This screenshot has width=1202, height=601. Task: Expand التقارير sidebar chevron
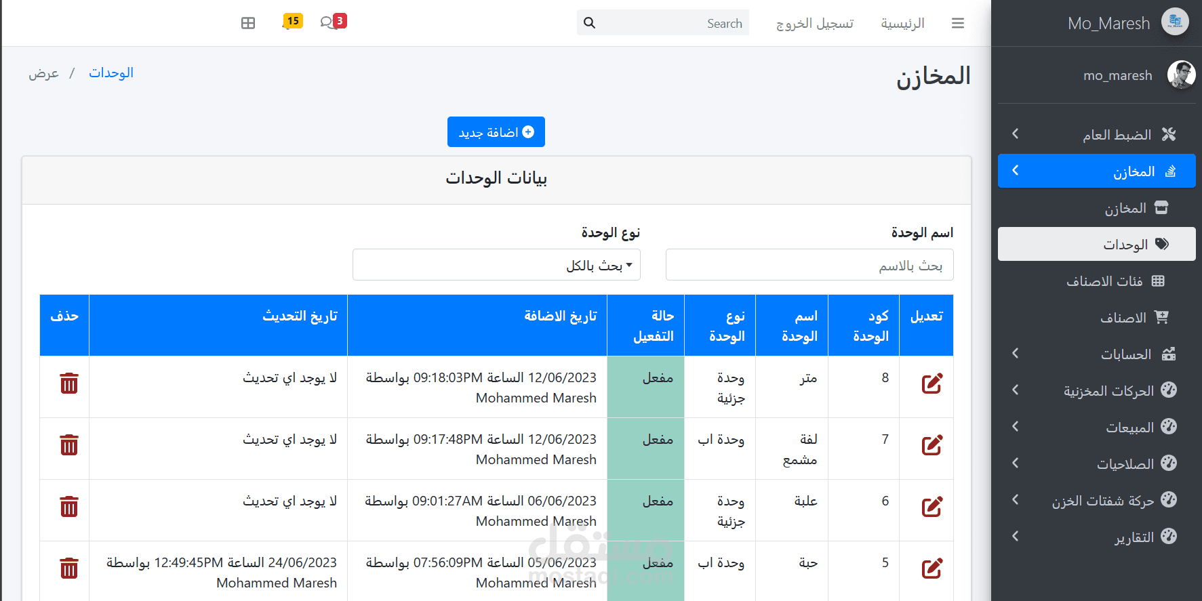[1015, 536]
